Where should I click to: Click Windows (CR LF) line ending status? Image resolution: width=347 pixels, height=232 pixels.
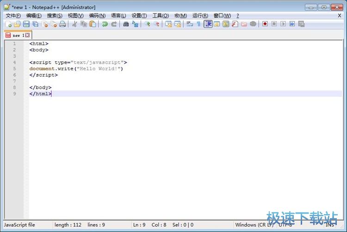tap(254, 225)
